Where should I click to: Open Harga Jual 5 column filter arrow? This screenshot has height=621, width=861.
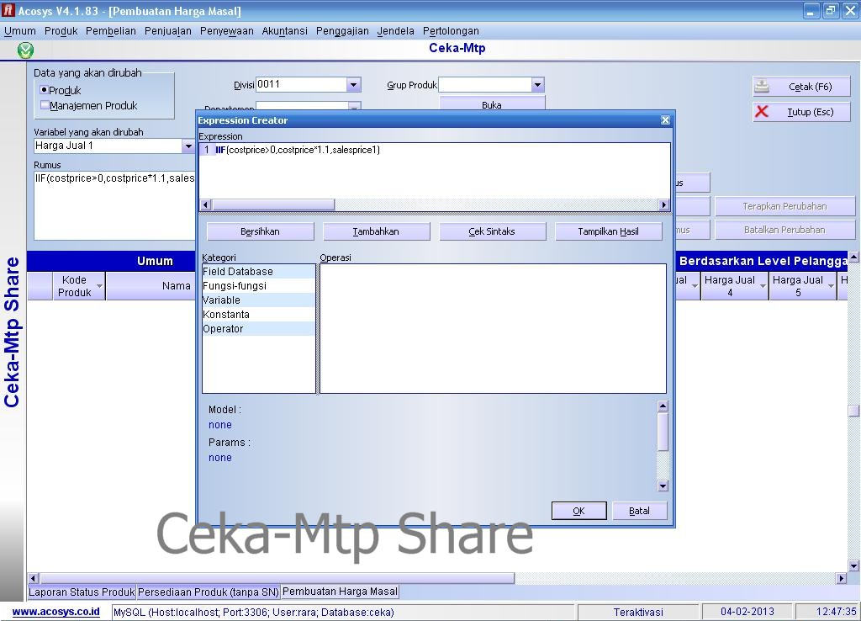(x=831, y=286)
